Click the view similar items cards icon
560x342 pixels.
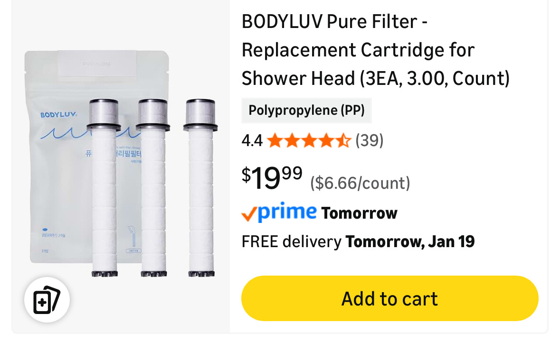click(47, 300)
